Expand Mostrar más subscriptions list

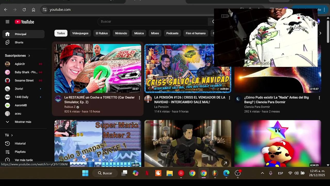coord(23,122)
